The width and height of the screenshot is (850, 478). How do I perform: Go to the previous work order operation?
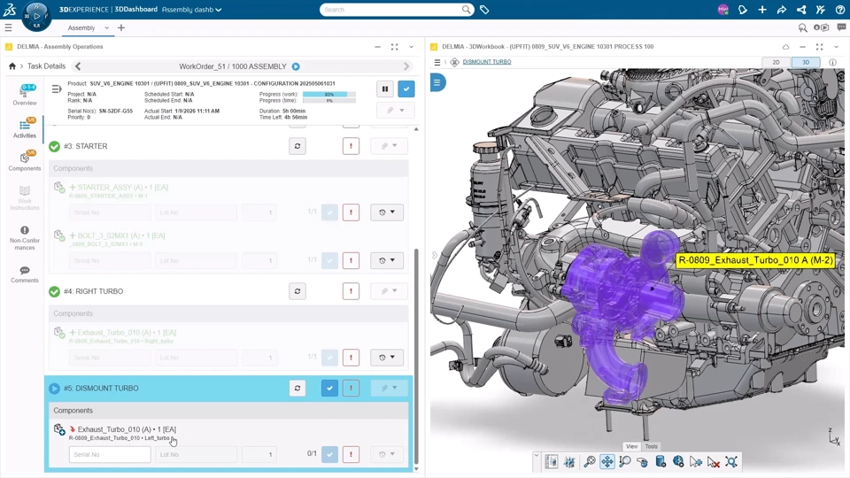(x=78, y=66)
